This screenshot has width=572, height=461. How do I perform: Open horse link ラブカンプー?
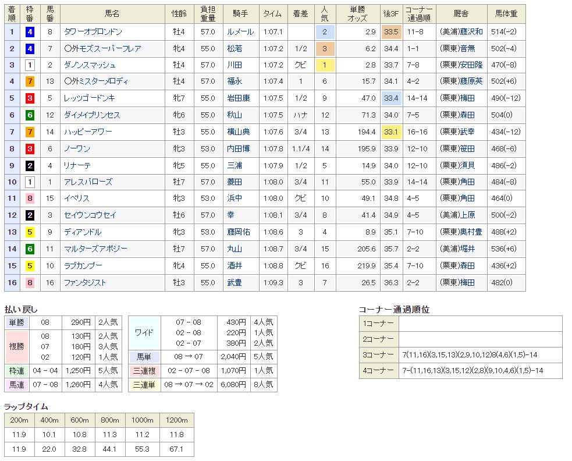tap(83, 266)
